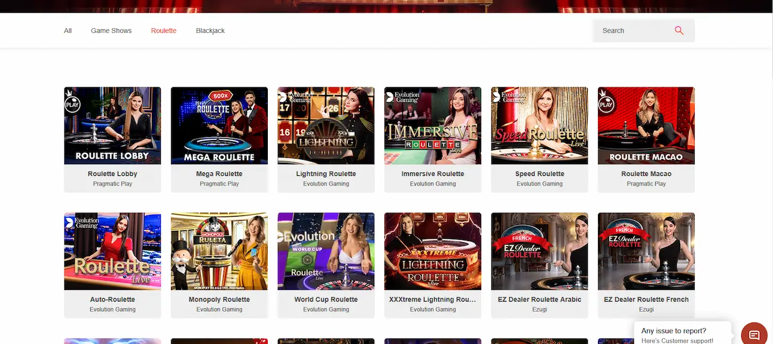The width and height of the screenshot is (773, 344).
Task: Click the XXXtreme Lightning Rou... title
Action: tap(433, 299)
